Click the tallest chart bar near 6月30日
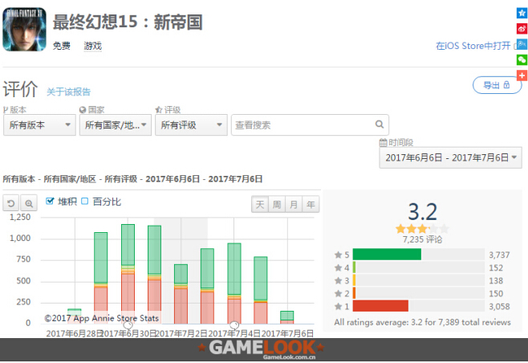Viewport: 528px width, 363px height. point(128,274)
